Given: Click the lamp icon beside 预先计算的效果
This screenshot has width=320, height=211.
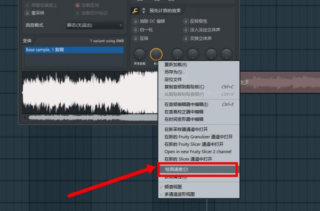Looking at the screenshot, I should point(144,11).
